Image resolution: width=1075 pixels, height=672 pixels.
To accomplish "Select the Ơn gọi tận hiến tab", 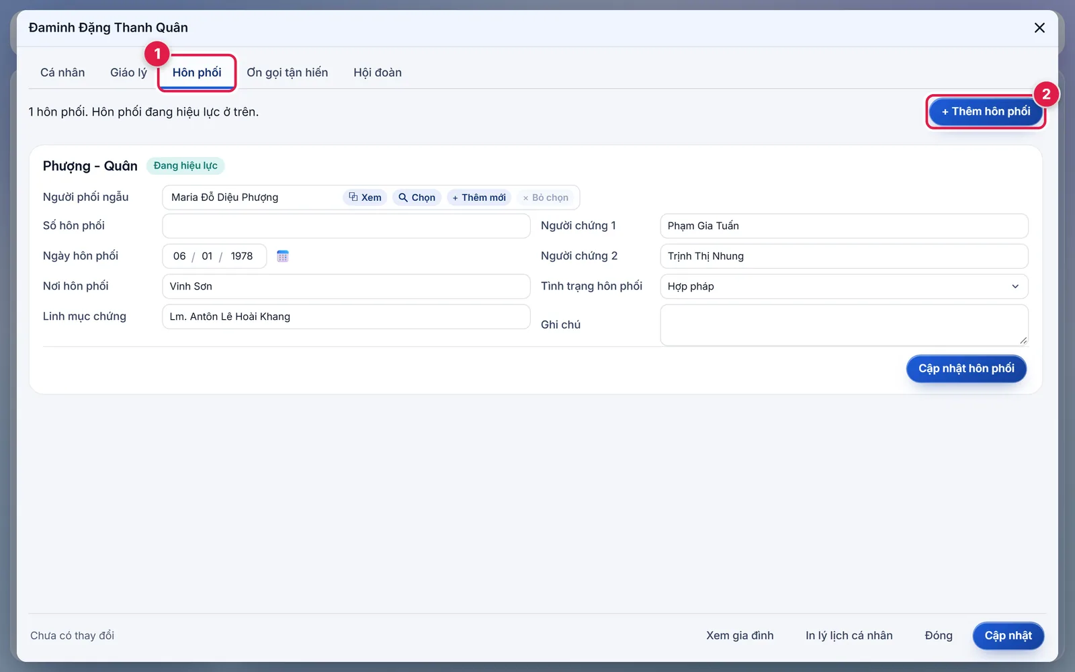I will 288,73.
